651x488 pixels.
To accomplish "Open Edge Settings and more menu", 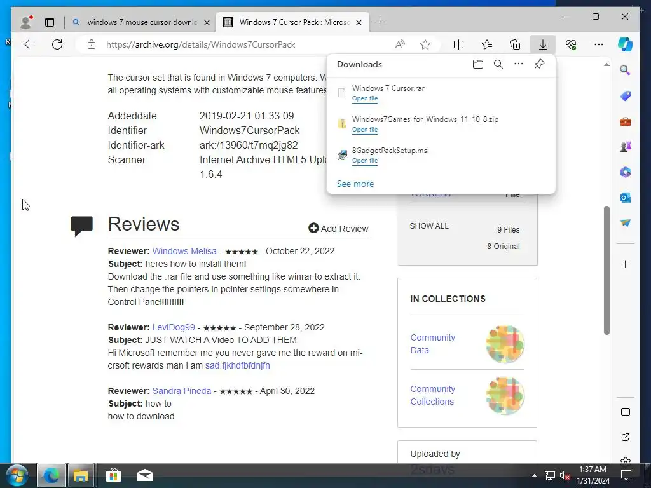I will tap(599, 44).
